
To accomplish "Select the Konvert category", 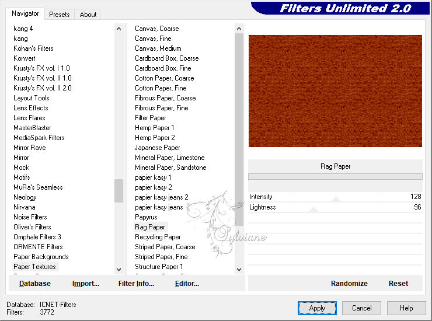I will pyautogui.click(x=25, y=58).
